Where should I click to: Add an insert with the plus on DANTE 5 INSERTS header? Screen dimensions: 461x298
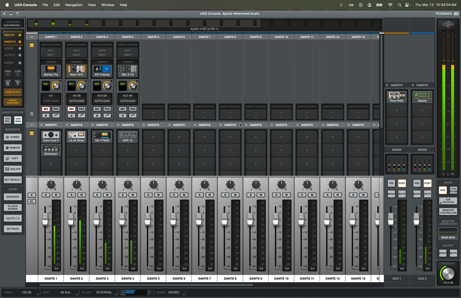point(144,125)
